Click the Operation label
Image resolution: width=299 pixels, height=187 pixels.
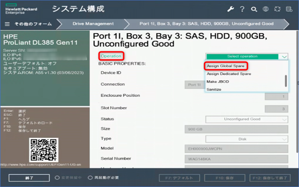(x=111, y=56)
